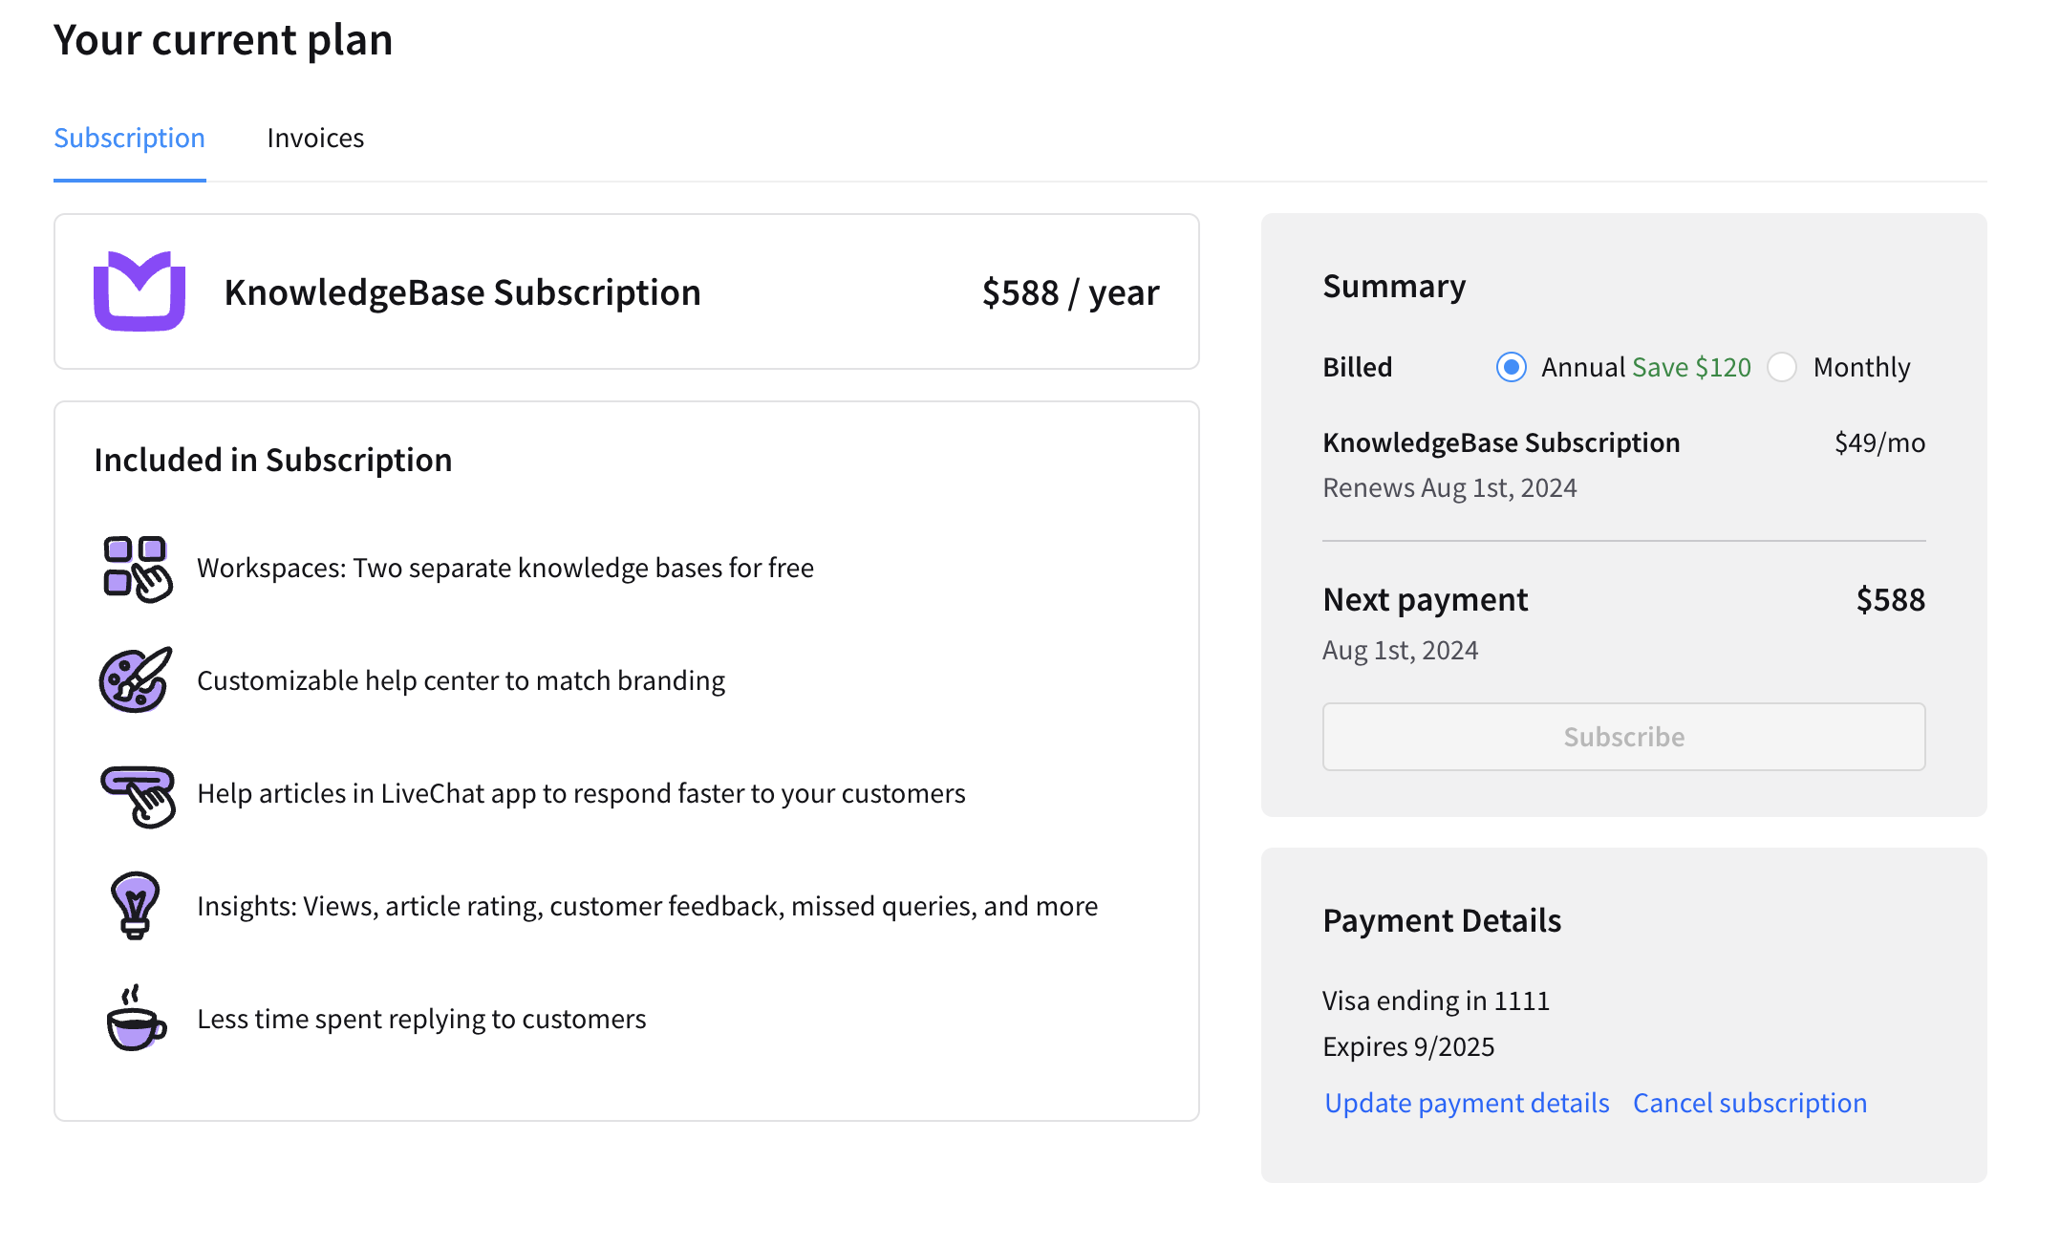The height and width of the screenshot is (1248, 2060).
Task: Click Workspaces: Two separate knowledge bases text
Action: click(505, 568)
